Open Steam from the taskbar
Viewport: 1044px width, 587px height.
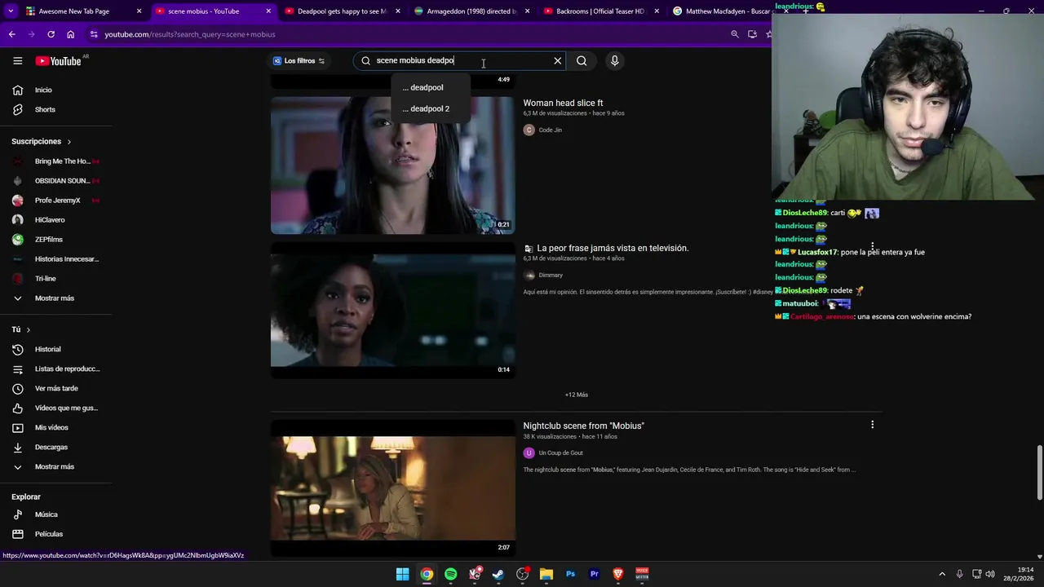[x=498, y=574]
